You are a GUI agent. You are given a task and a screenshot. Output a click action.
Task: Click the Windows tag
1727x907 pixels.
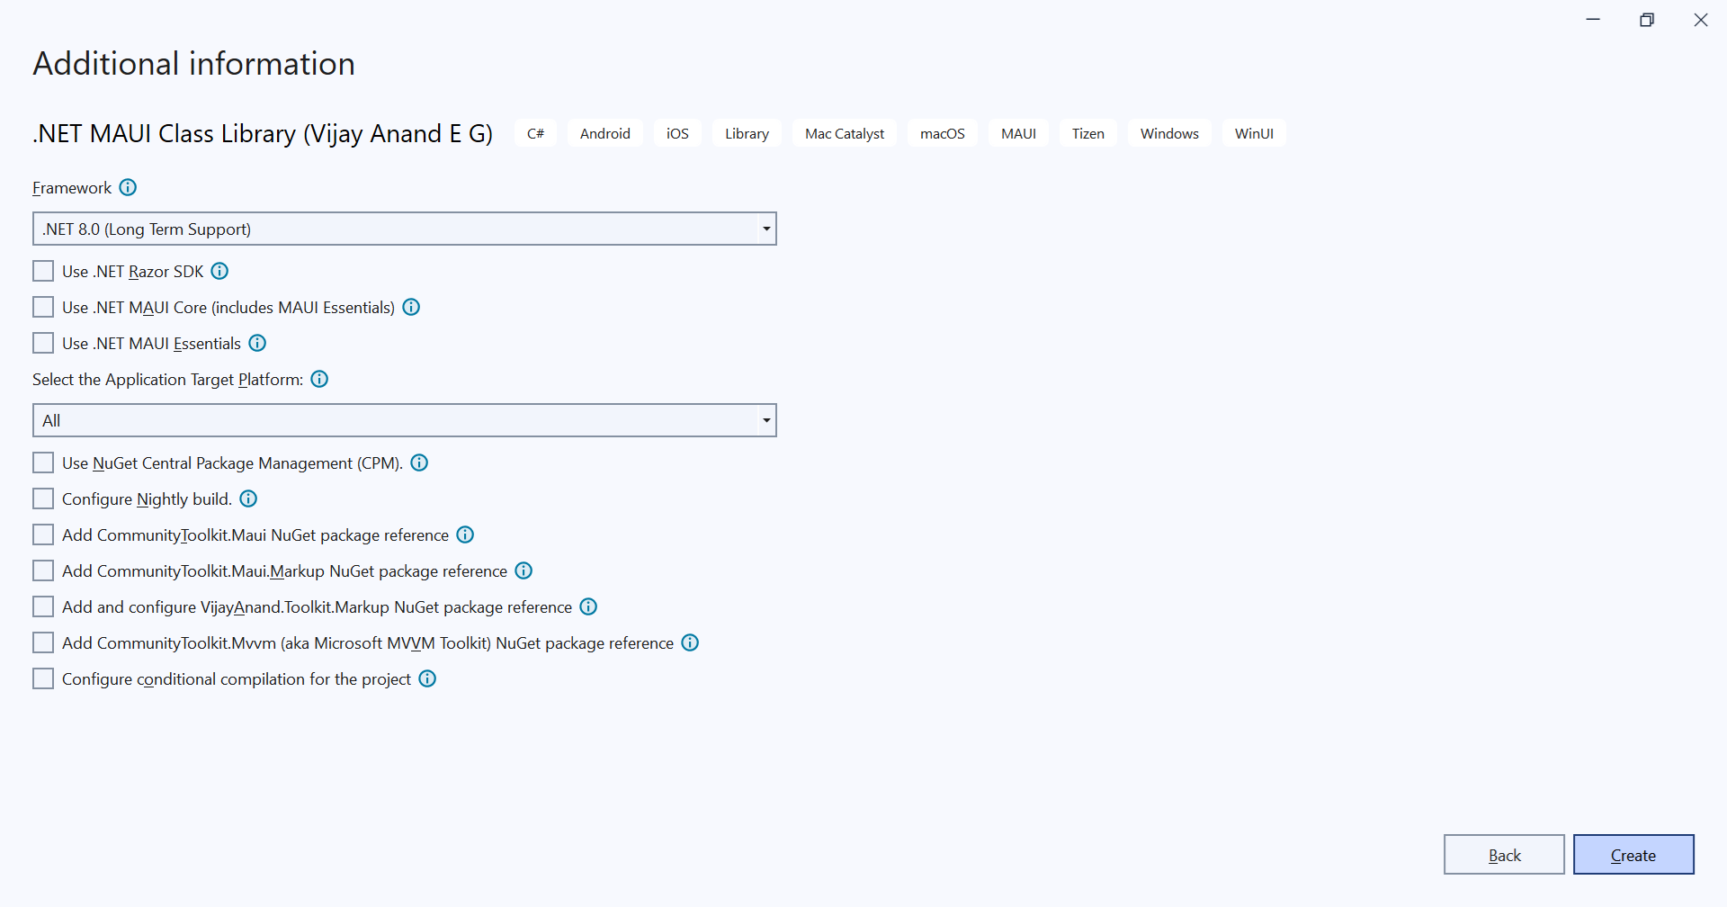coord(1169,133)
